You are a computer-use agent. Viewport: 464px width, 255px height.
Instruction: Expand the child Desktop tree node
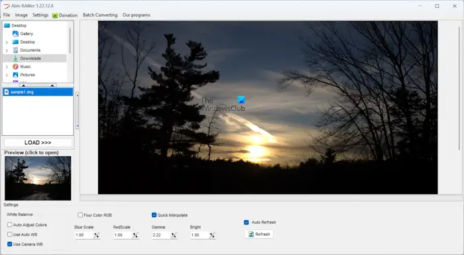click(x=7, y=42)
